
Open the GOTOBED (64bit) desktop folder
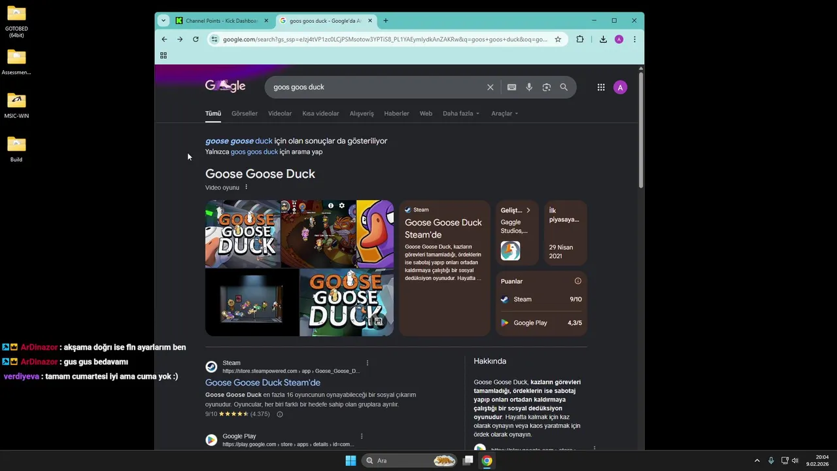click(16, 22)
